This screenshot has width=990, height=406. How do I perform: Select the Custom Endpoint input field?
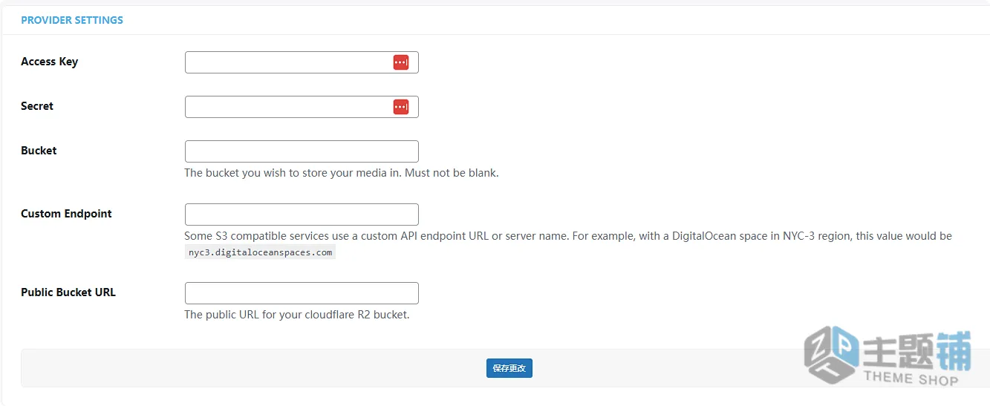(x=302, y=215)
